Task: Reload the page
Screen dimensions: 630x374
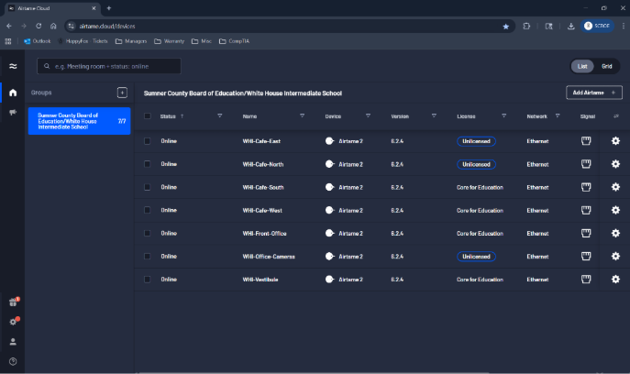Action: 39,26
